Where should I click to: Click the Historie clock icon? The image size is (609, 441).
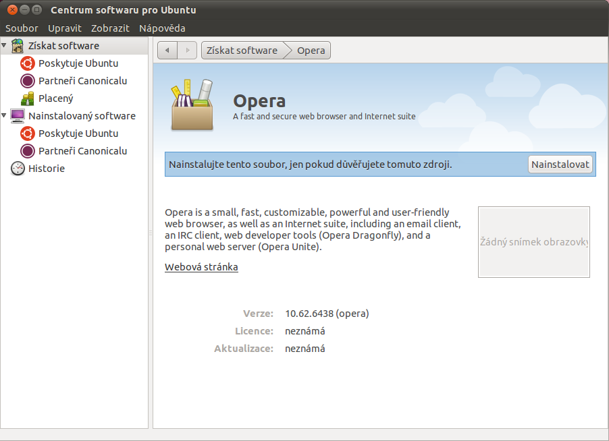18,169
